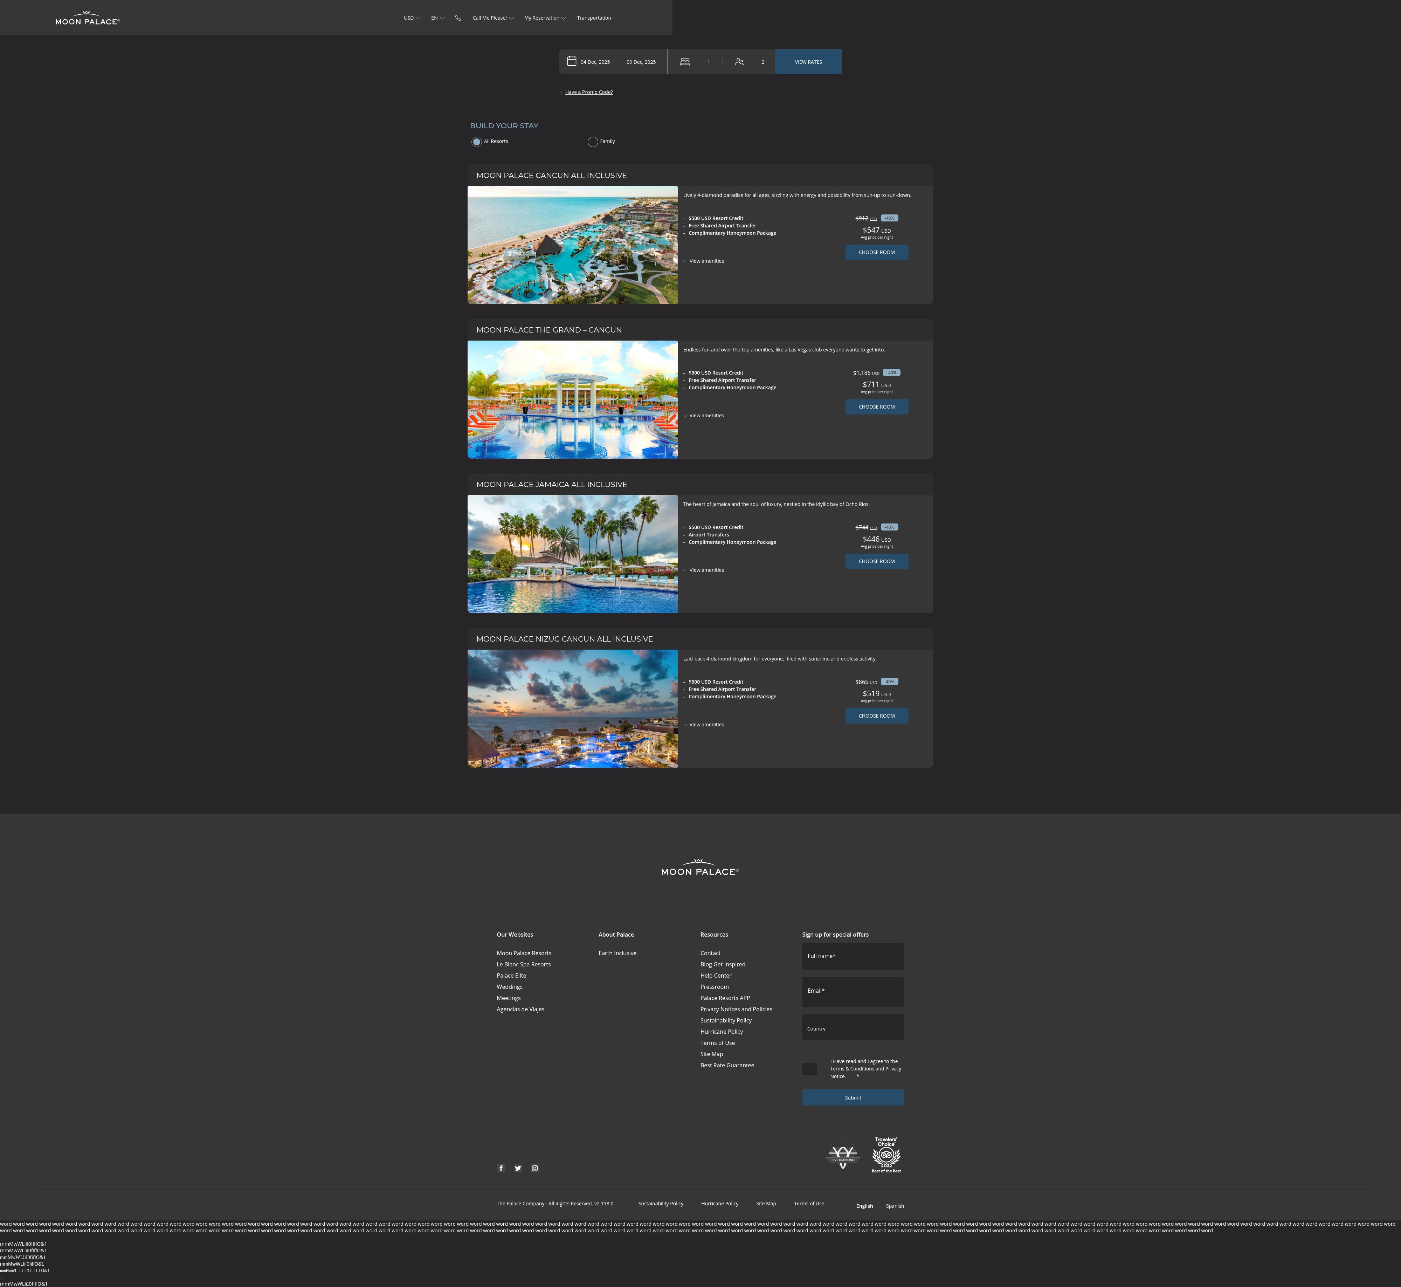Screen dimensions: 1401x1287
Task: Open the Twitter social icon
Action: point(518,1168)
